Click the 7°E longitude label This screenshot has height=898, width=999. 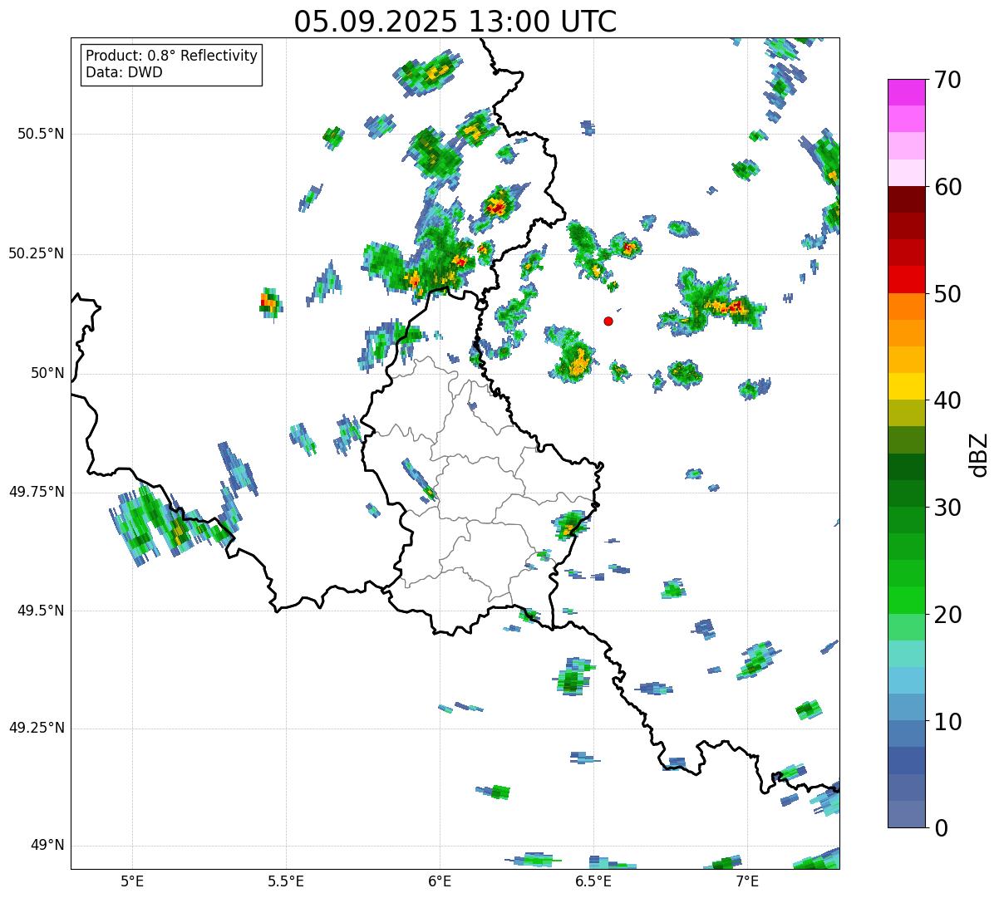(747, 881)
